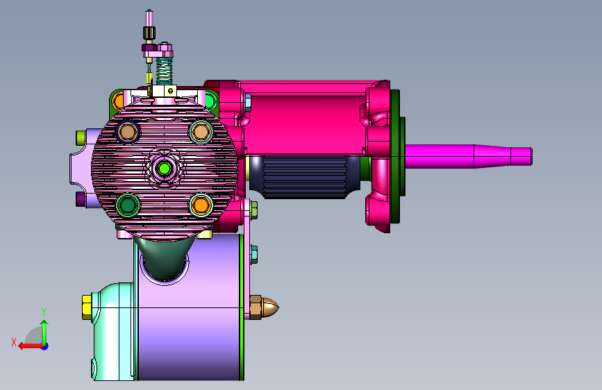Click the dark green cylinder head bolt
This screenshot has width=602, height=390.
coord(128,205)
